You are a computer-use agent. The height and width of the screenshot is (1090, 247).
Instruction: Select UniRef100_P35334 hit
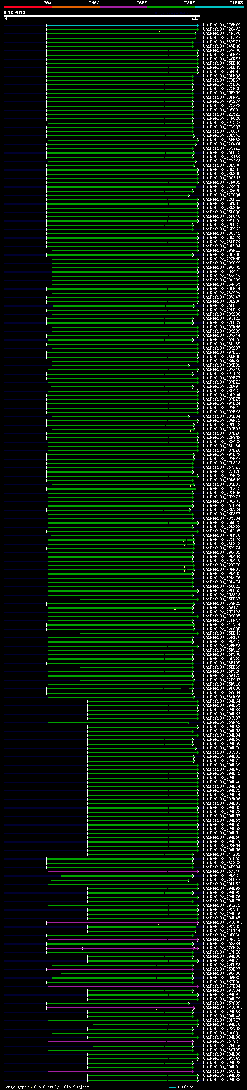pyautogui.click(x=222, y=518)
